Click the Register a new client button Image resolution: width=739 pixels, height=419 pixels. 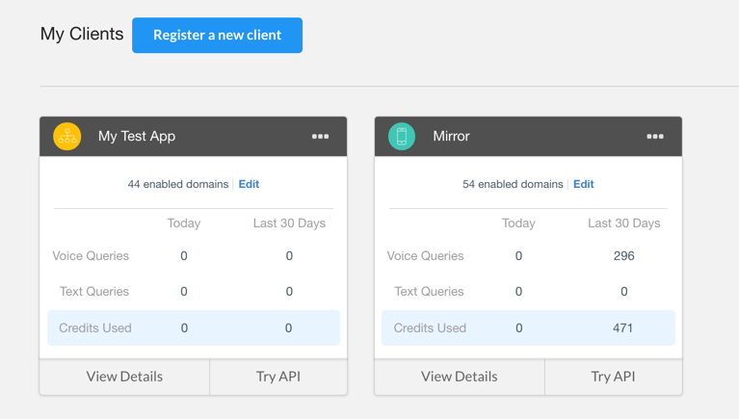[x=217, y=35]
